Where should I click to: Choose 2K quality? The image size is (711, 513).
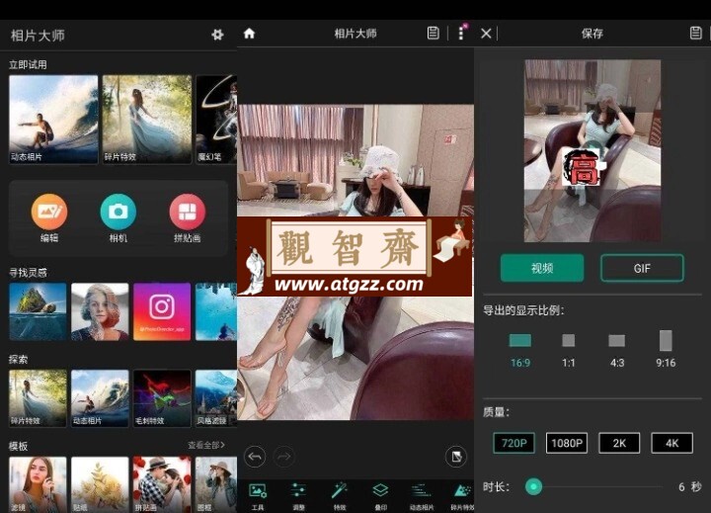(x=619, y=443)
